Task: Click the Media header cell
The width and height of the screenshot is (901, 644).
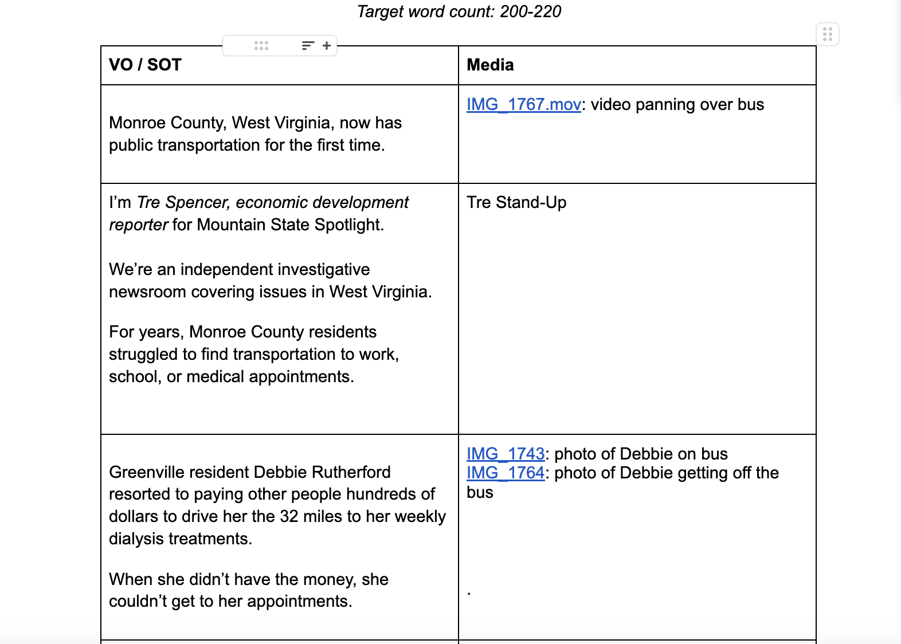Action: click(637, 65)
